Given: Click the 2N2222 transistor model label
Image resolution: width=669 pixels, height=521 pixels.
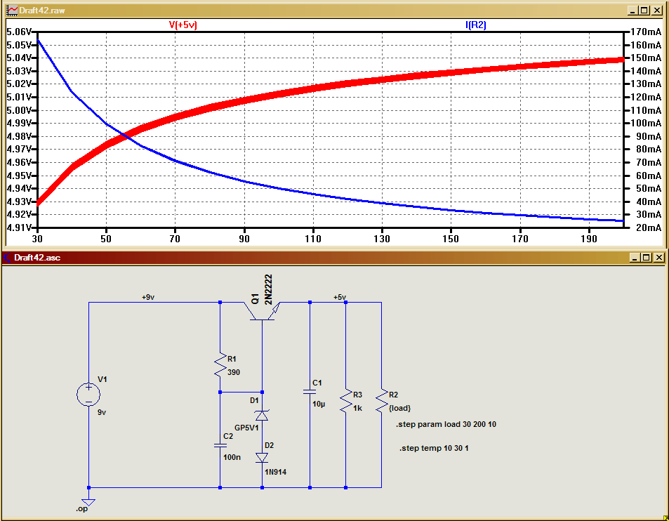Looking at the screenshot, I should coord(268,289).
